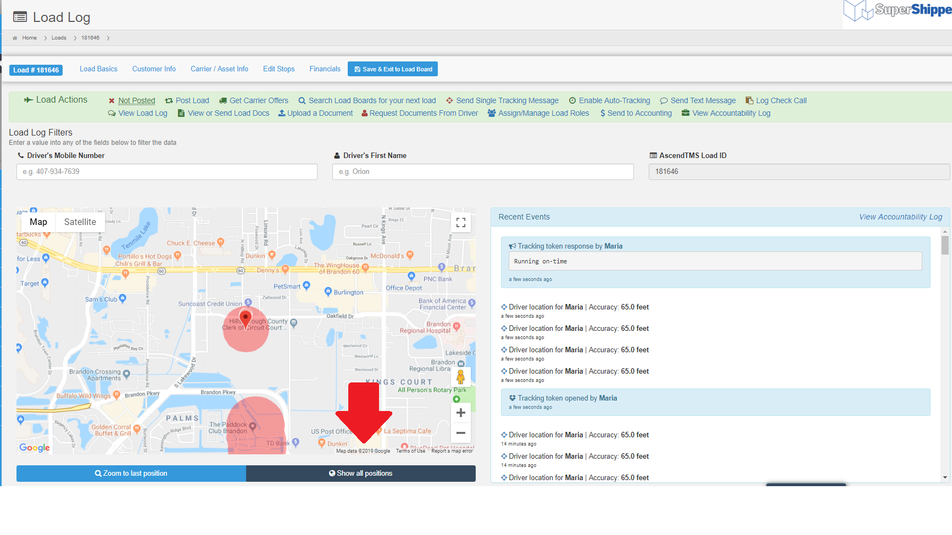Click the Brandon Regional Hospital marker
Screen dimensions: 952x535
pos(456,326)
